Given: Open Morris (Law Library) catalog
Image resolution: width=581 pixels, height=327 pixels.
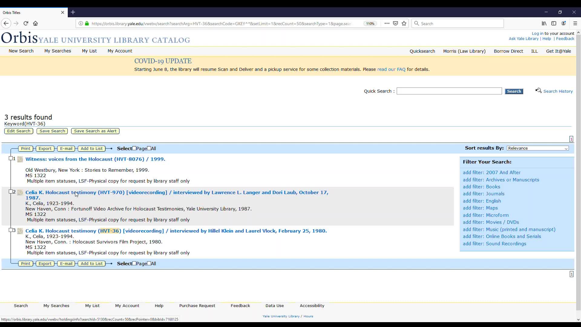Looking at the screenshot, I should pos(464,51).
